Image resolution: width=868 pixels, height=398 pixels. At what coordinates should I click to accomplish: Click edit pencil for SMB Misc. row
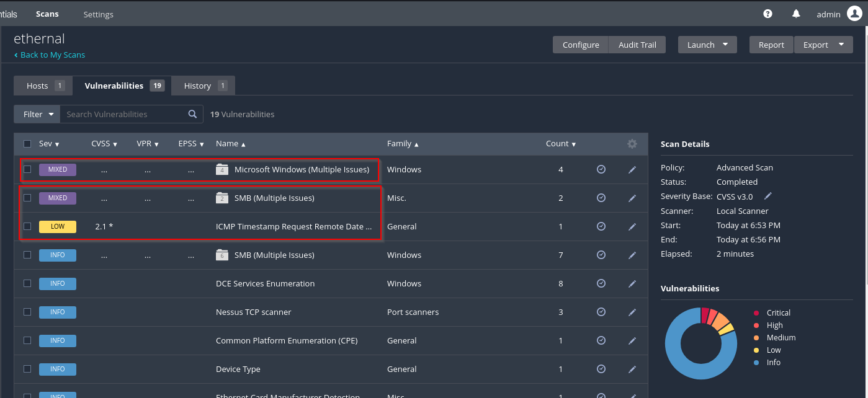tap(632, 198)
